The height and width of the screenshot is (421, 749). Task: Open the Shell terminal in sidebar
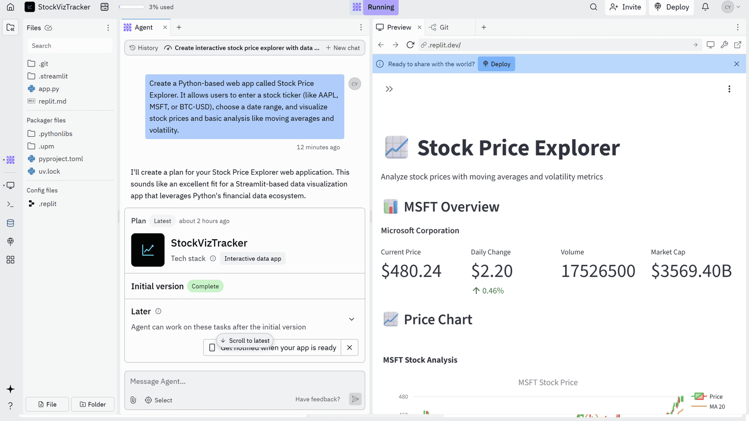pyautogui.click(x=10, y=204)
